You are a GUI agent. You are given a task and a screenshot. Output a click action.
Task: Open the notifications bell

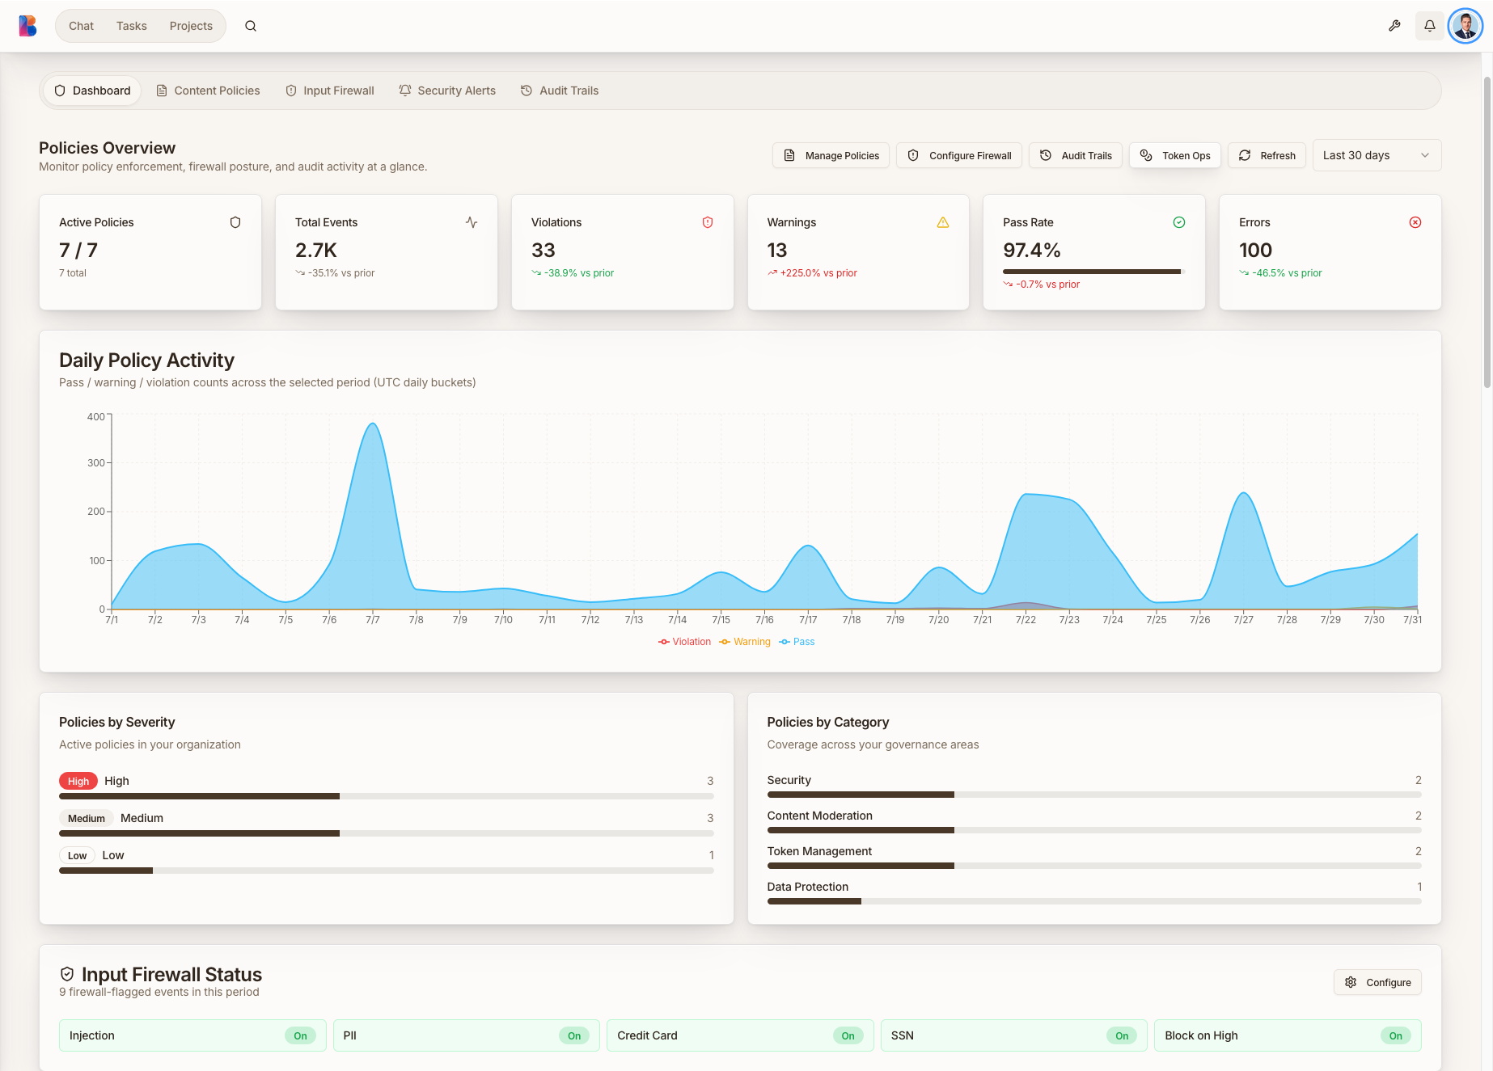(x=1430, y=26)
